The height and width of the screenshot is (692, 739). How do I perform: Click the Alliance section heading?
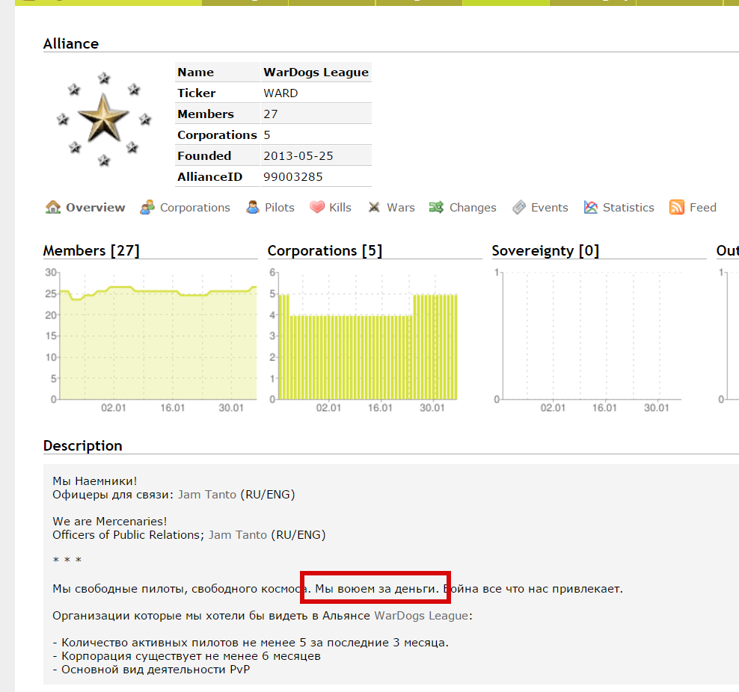(x=71, y=43)
